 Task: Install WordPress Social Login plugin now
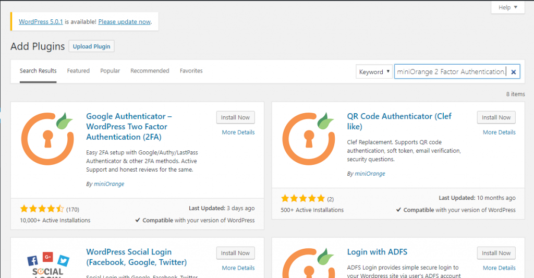coord(235,253)
